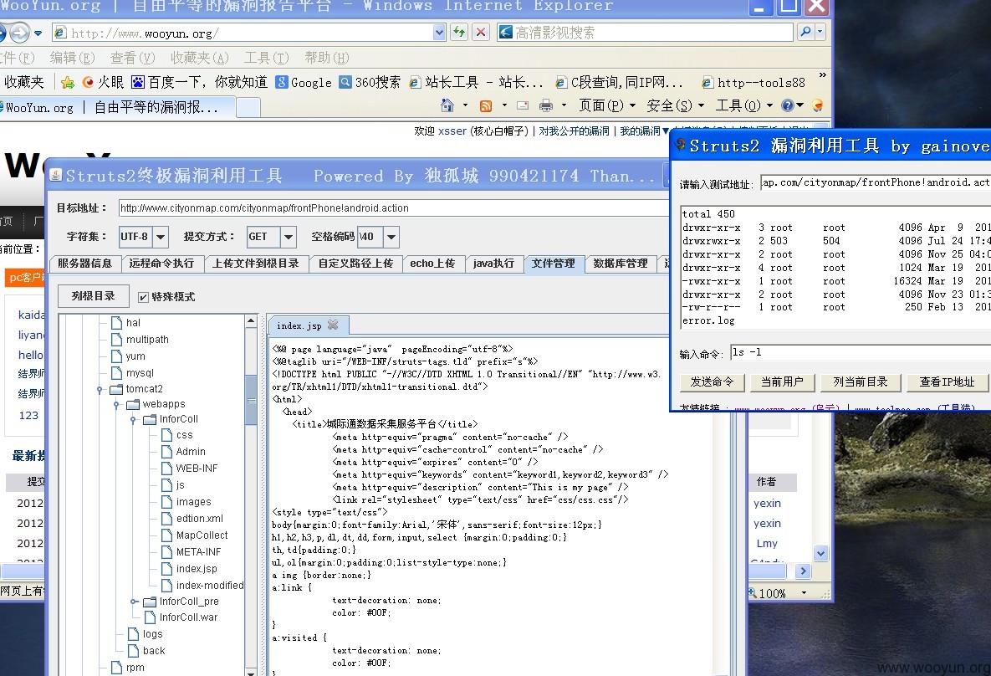Collapse the webapps tree node
The width and height of the screenshot is (991, 676).
[116, 405]
